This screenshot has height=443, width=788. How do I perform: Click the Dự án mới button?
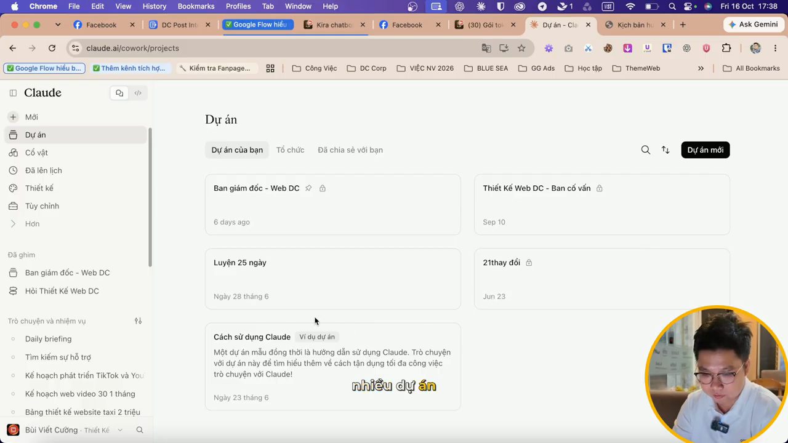pyautogui.click(x=706, y=150)
